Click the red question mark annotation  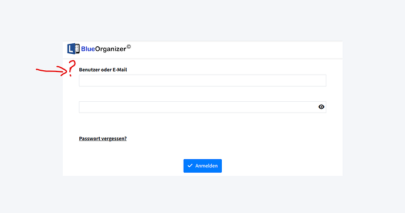pyautogui.click(x=72, y=68)
